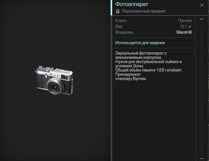209x161 pixels.
Task: Click the Прочее class value
Action: pyautogui.click(x=185, y=21)
